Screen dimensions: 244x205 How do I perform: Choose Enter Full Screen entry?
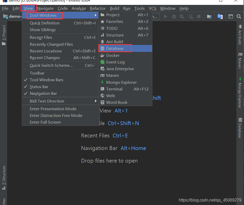click(60, 122)
